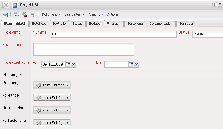This screenshot has width=223, height=129.
Task: Click the green checkmark toolbar icon
Action: tap(24, 14)
